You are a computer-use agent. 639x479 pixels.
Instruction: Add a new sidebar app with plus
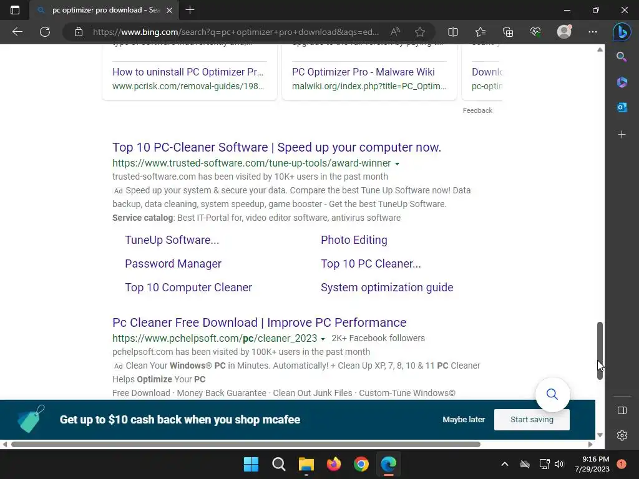tap(622, 135)
